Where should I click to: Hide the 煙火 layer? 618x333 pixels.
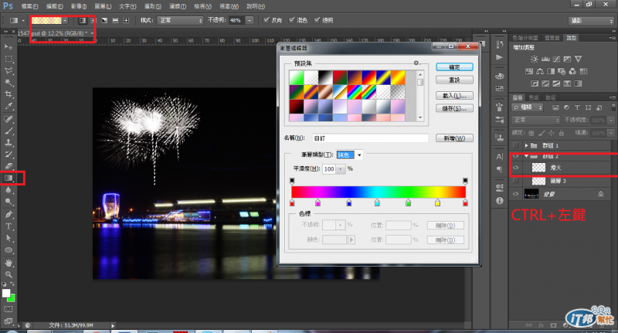(x=515, y=168)
